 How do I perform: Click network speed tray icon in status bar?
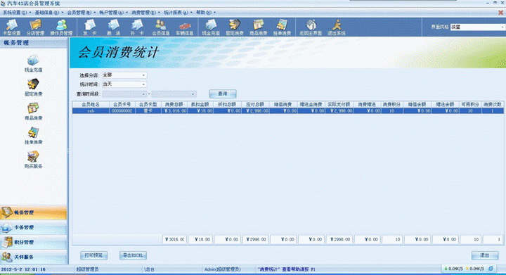pyautogui.click(x=491, y=269)
